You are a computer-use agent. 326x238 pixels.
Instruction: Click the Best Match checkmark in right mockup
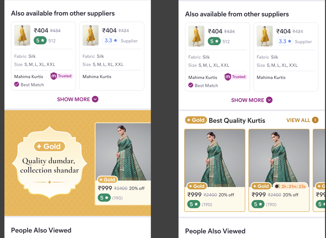[x=191, y=85]
